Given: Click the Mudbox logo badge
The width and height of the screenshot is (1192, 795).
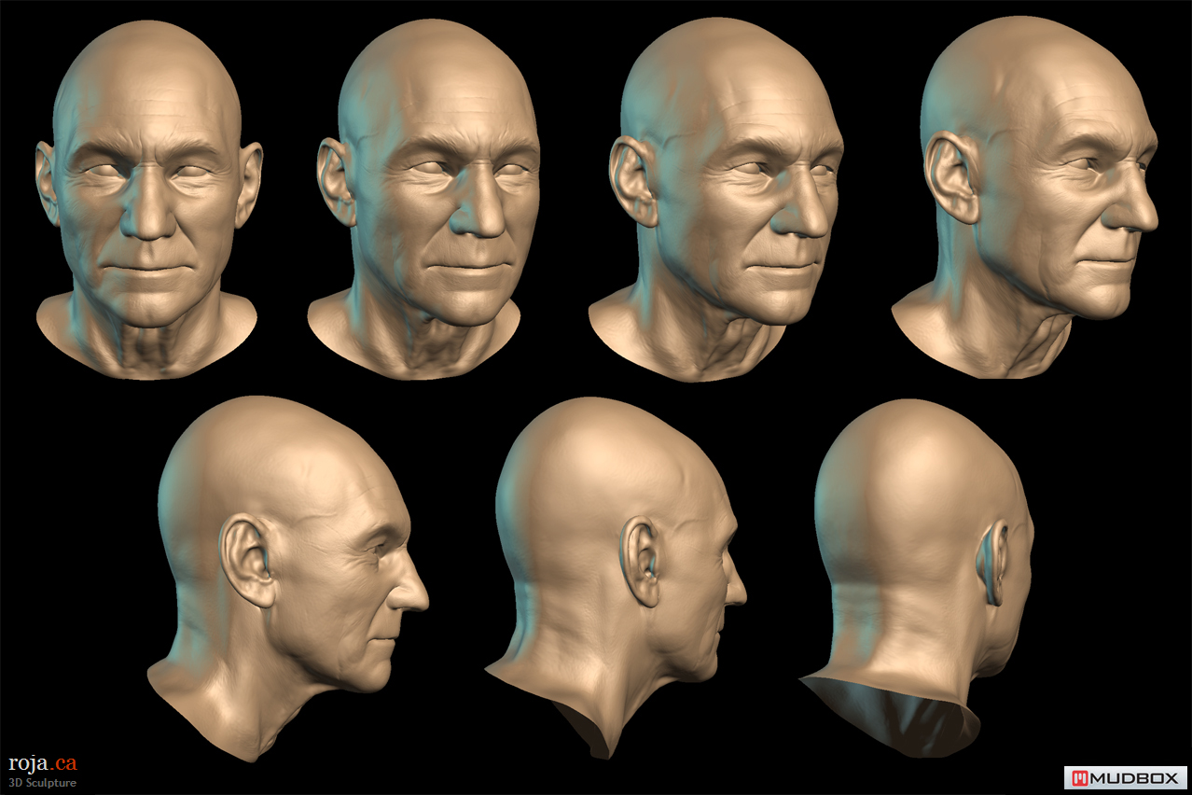Looking at the screenshot, I should 1126,777.
